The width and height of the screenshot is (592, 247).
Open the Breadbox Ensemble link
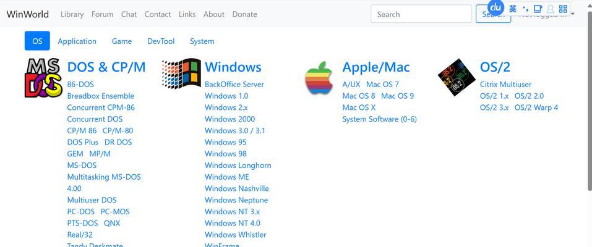[100, 96]
